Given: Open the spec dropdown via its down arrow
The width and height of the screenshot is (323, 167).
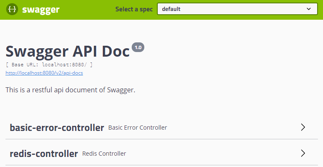Looking at the screenshot, I should (309, 9).
